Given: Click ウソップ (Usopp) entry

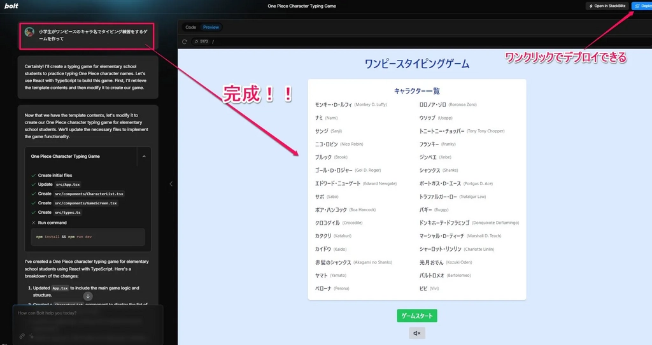Looking at the screenshot, I should pos(436,118).
